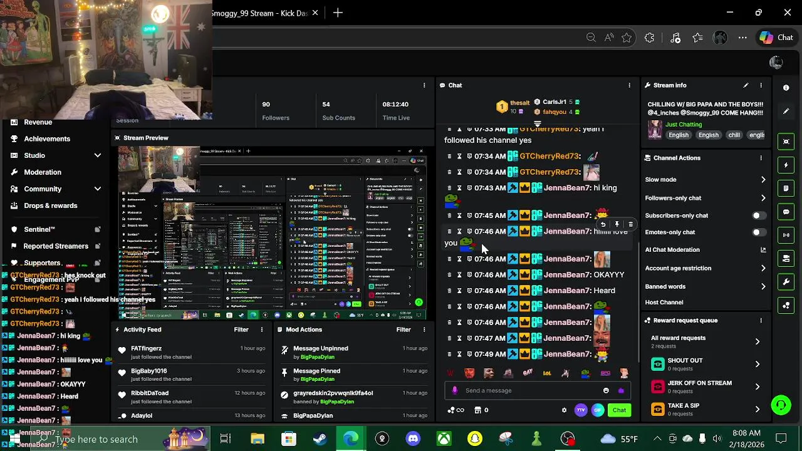Toggle broadcast signal widget in right rail

click(x=786, y=235)
